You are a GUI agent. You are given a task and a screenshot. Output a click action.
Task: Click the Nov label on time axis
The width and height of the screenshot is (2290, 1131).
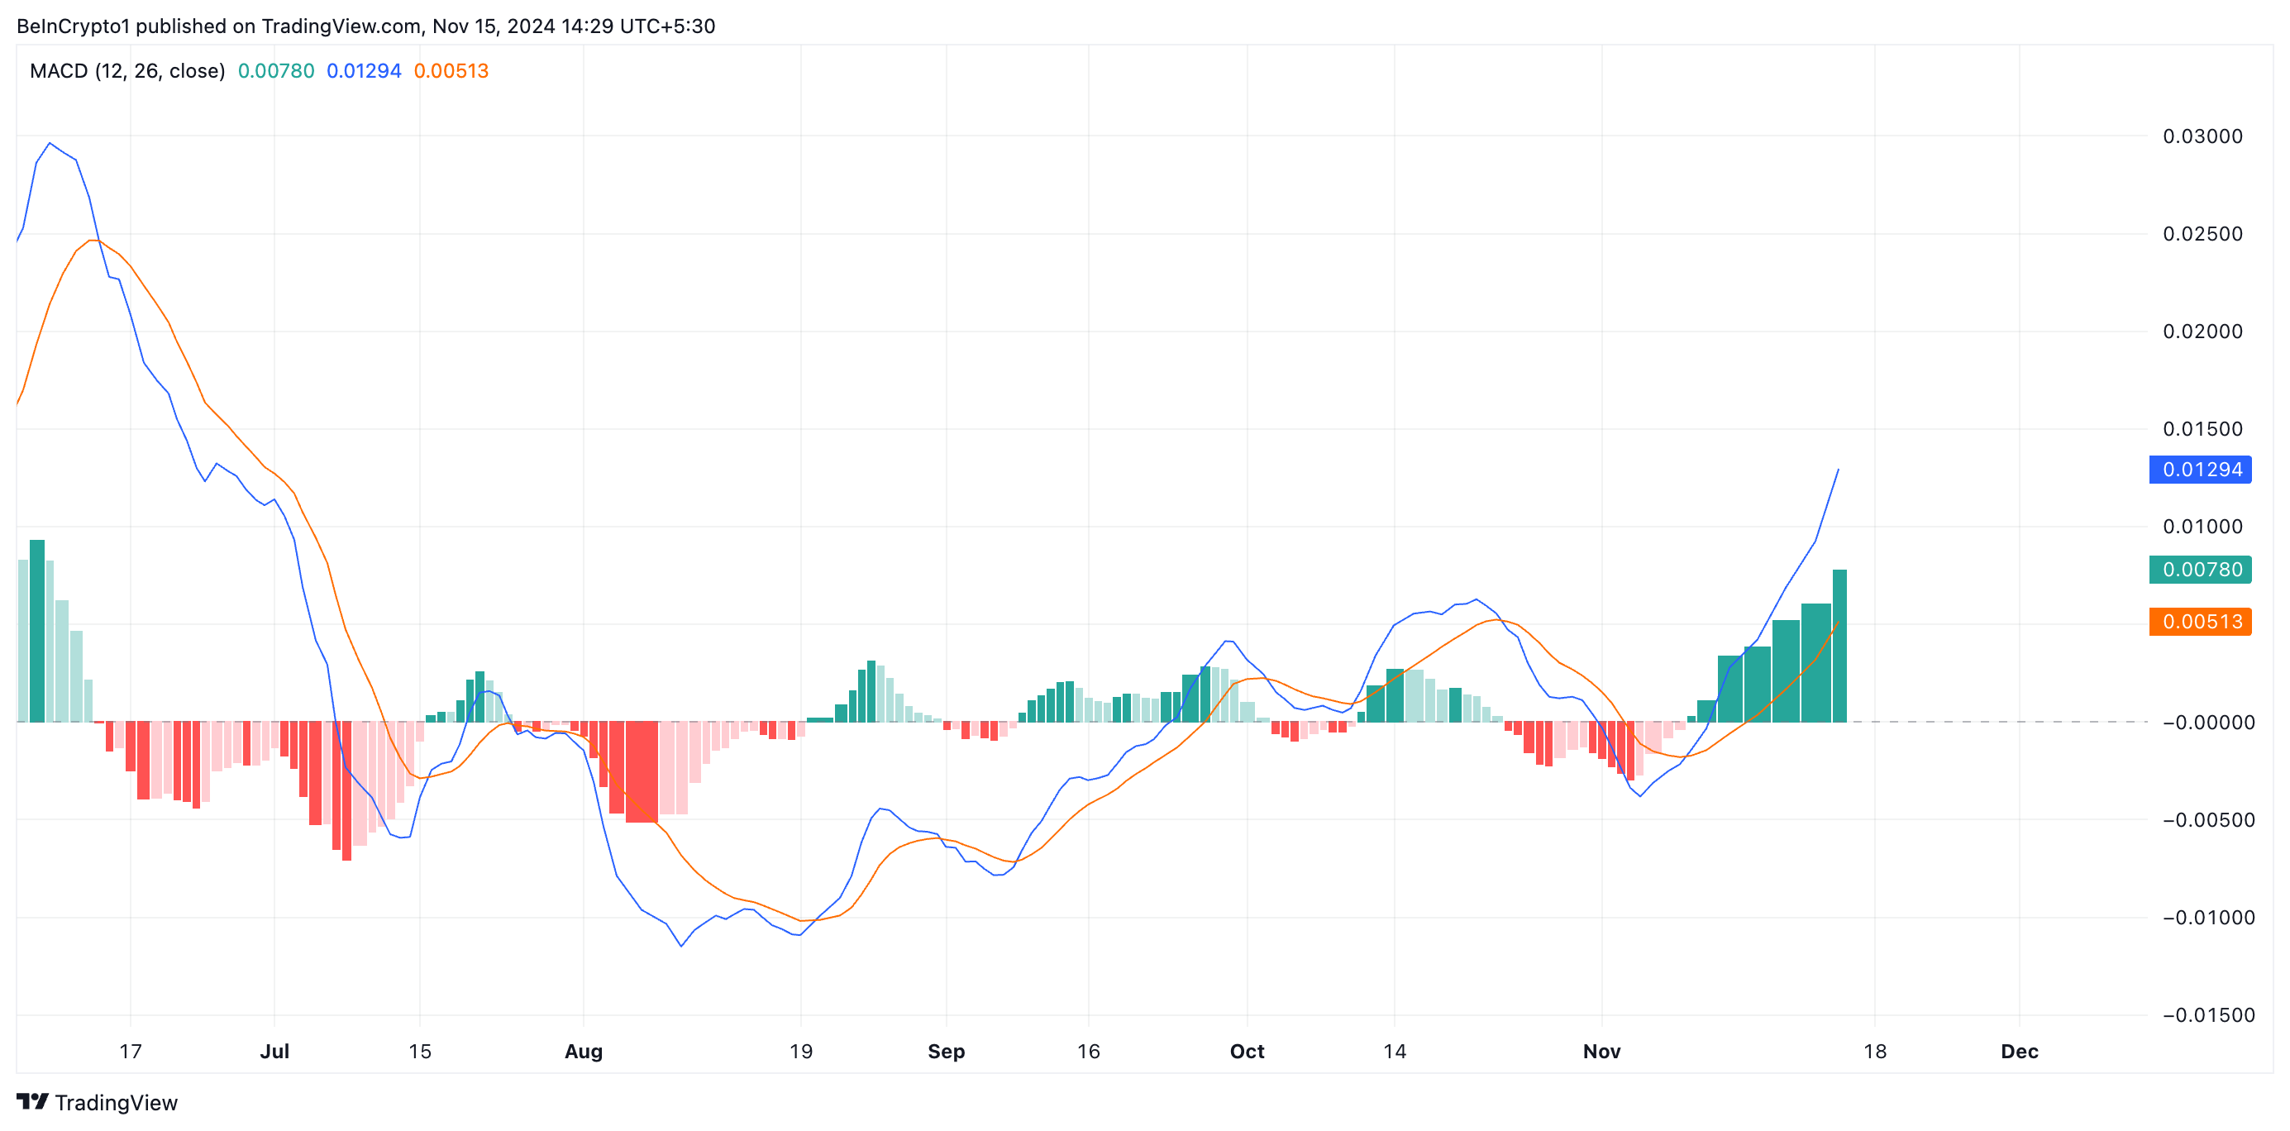(1601, 1051)
